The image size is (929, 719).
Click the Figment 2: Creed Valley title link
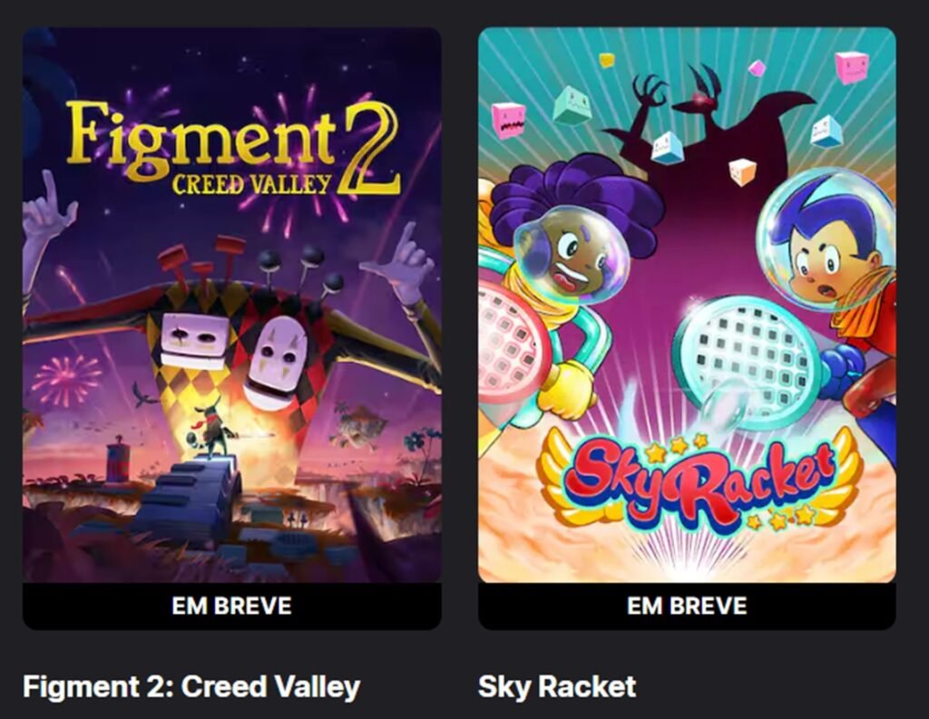tap(191, 687)
